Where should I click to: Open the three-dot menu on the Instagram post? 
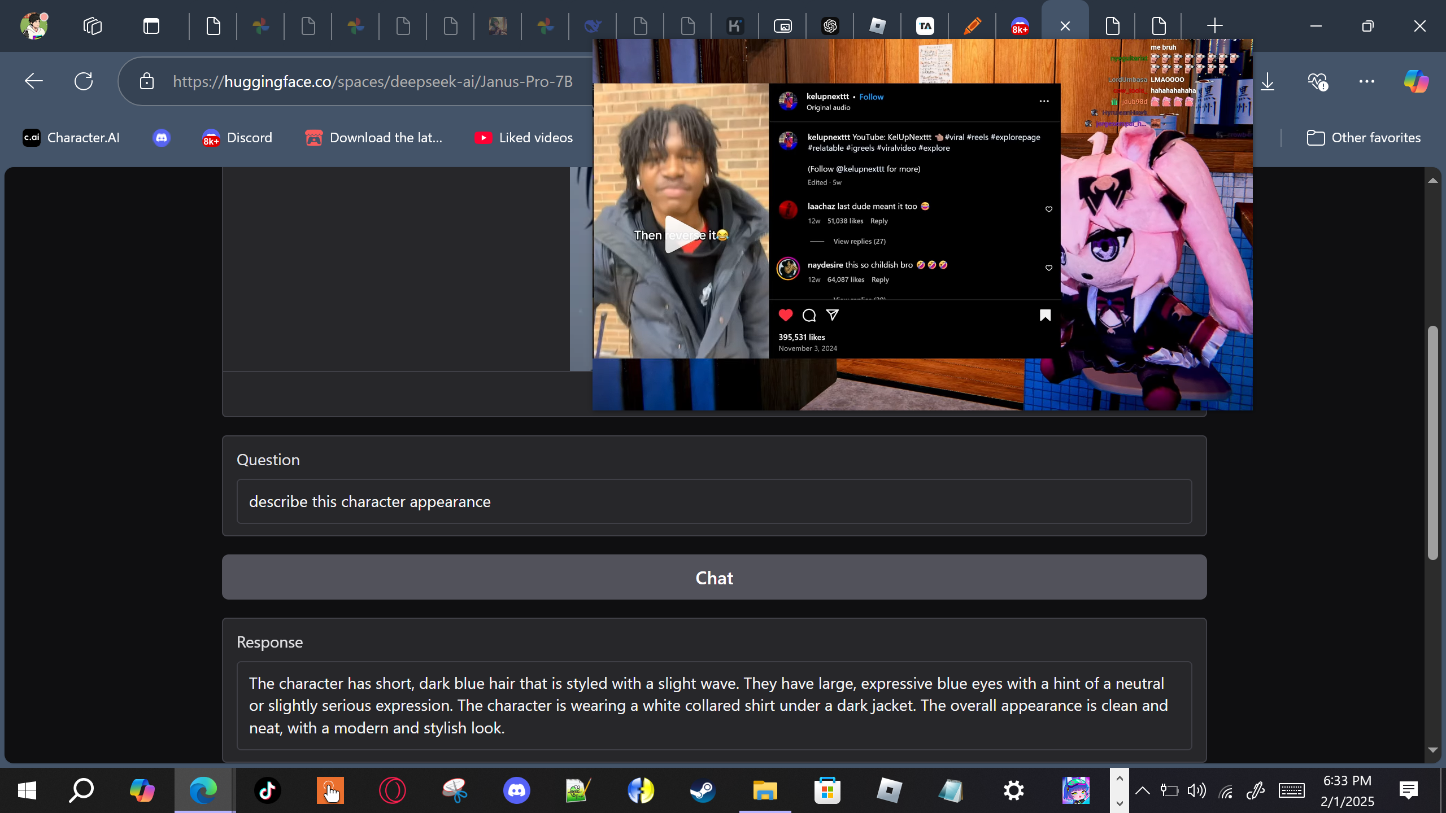click(x=1044, y=102)
